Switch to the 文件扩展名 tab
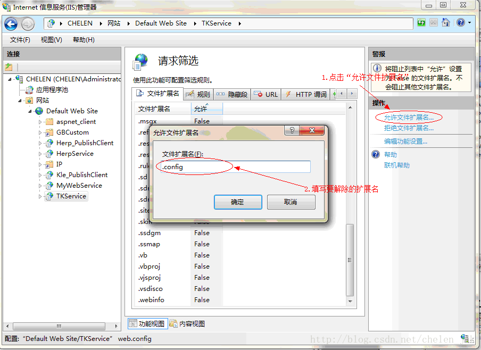 (157, 94)
